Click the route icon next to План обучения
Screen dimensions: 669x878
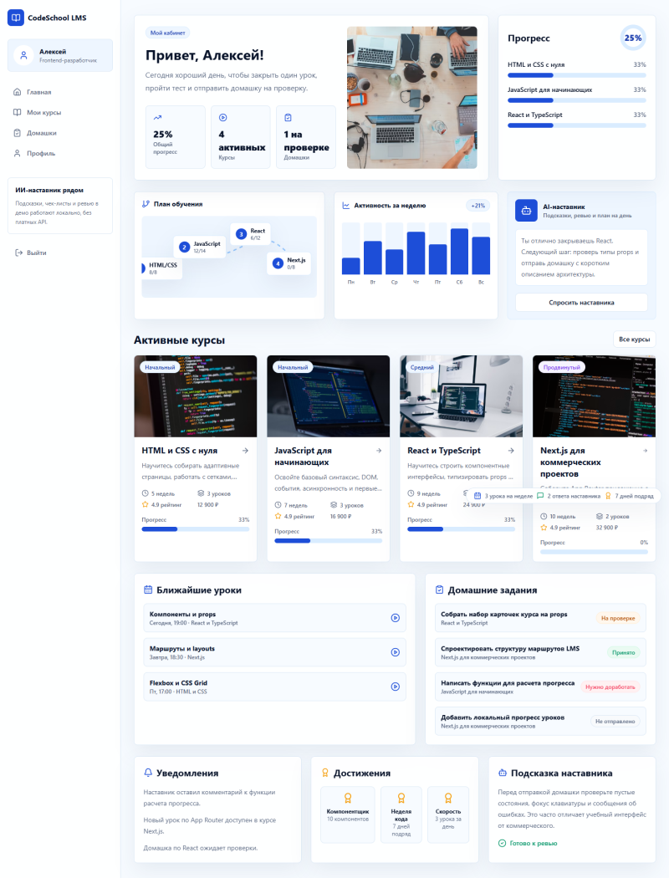pyautogui.click(x=146, y=204)
